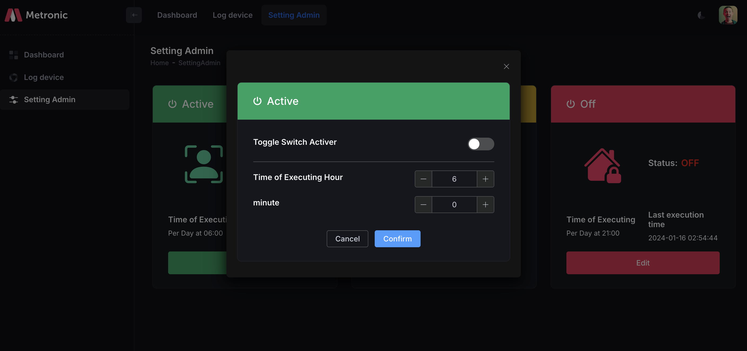The image size is (747, 351).
Task: Click the house lock icon in the Off card
Action: click(x=602, y=165)
